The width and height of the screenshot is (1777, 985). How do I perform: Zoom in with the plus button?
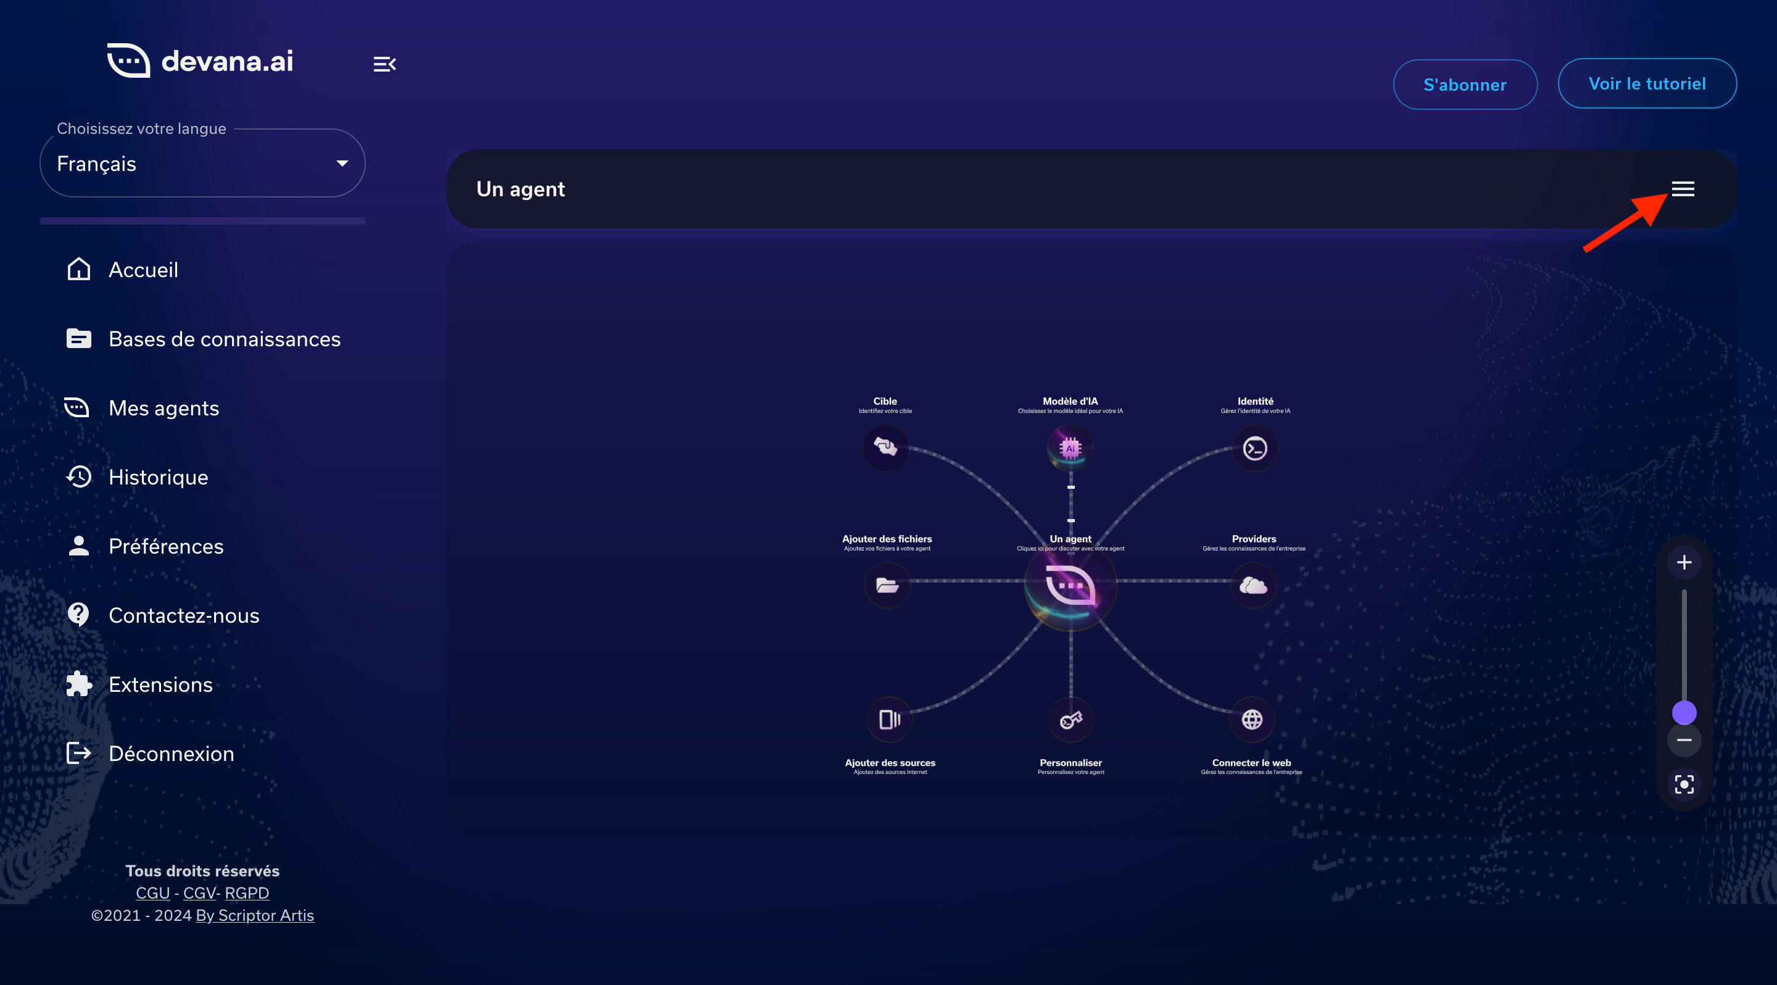point(1684,562)
